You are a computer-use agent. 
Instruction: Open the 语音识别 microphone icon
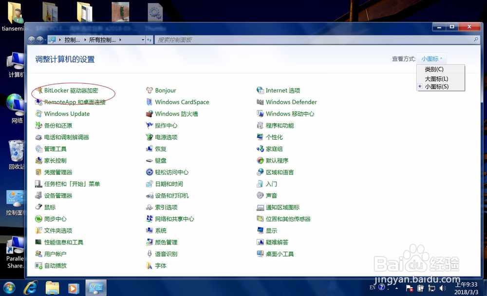click(150, 254)
